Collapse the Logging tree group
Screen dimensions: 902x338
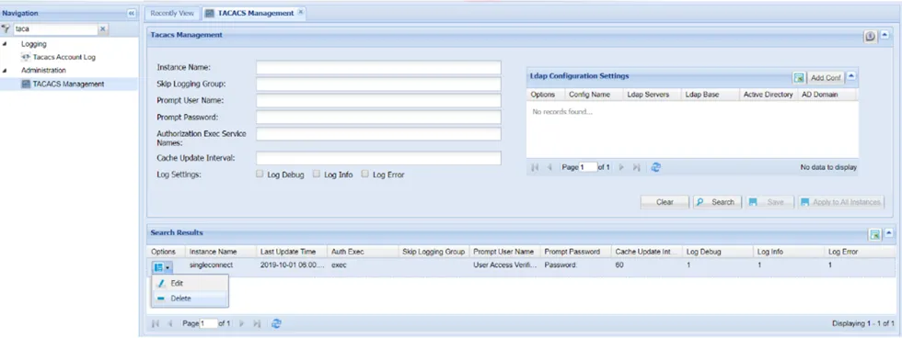(6, 44)
